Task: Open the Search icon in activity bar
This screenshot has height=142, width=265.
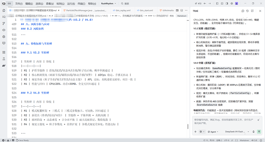Action: click(x=4, y=17)
